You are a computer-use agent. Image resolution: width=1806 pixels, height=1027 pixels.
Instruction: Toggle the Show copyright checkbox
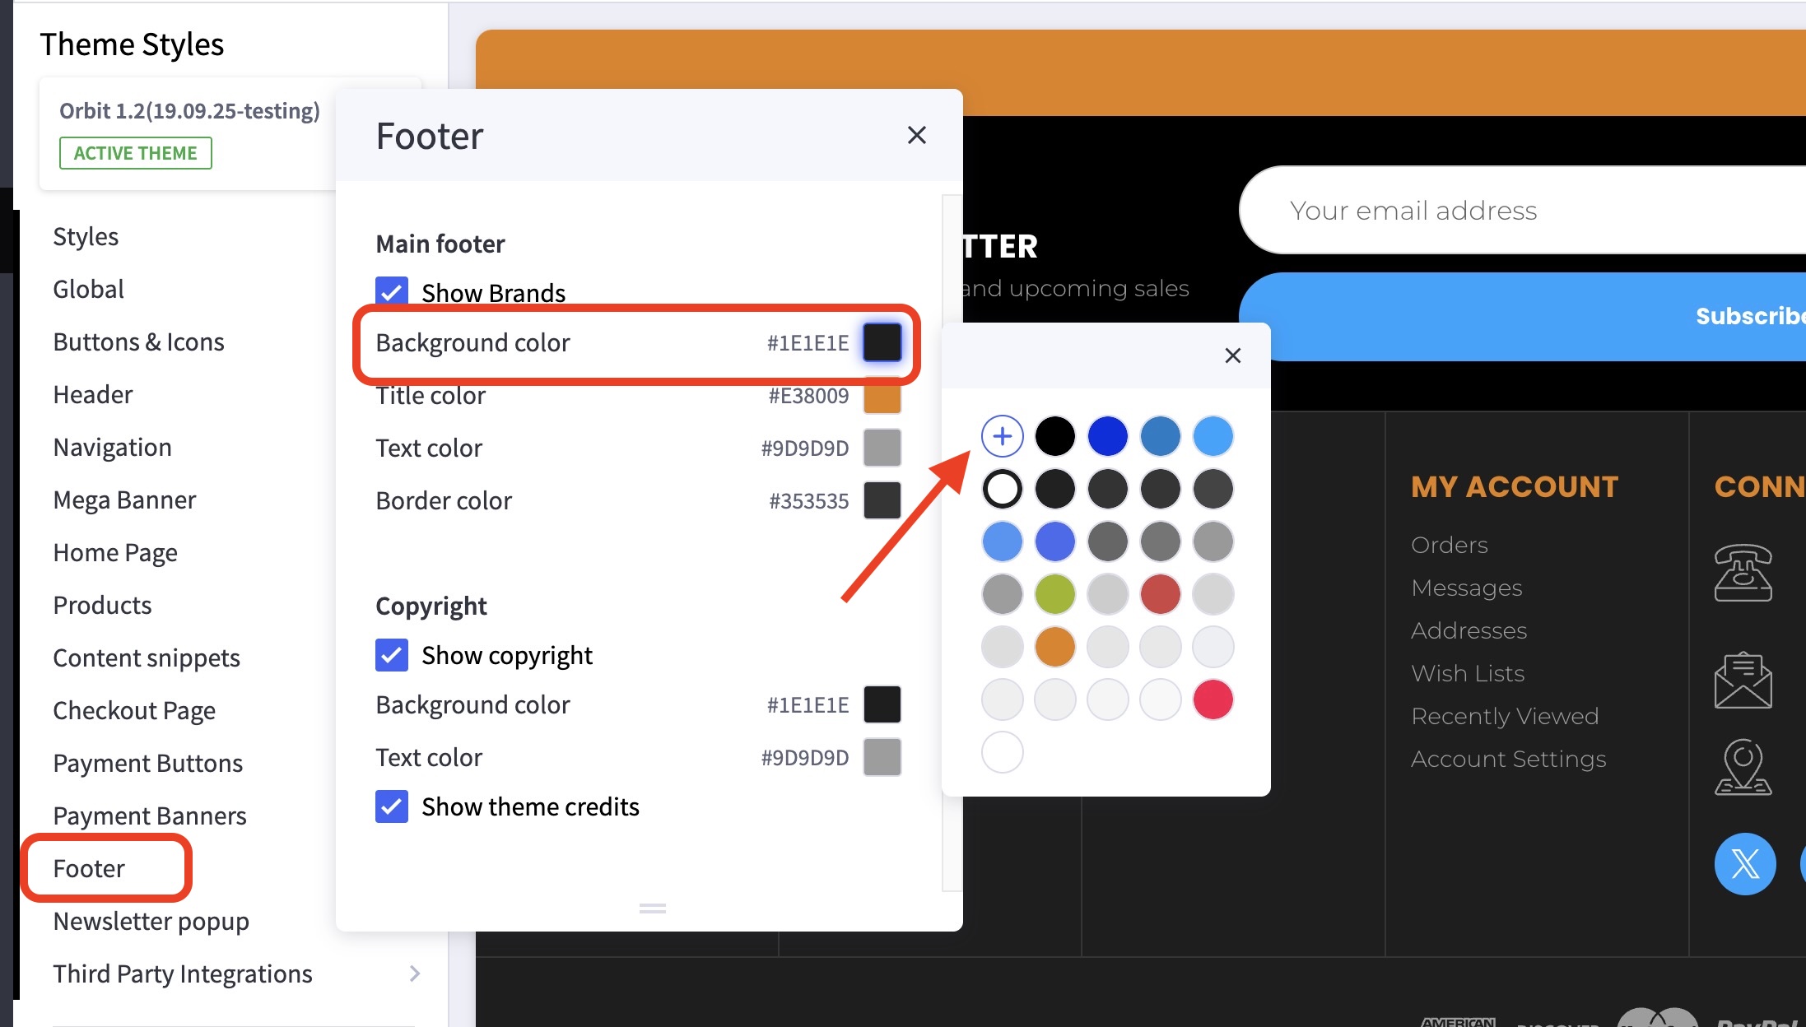click(392, 655)
